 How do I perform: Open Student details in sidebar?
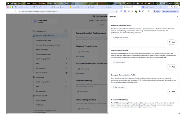(x=41, y=31)
